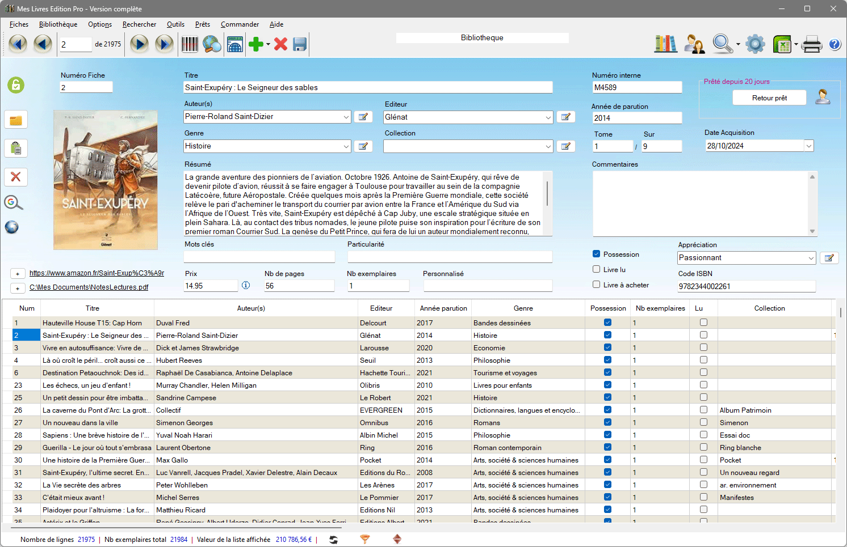Toggle Possession checkbox for Olibris row

coord(608,385)
